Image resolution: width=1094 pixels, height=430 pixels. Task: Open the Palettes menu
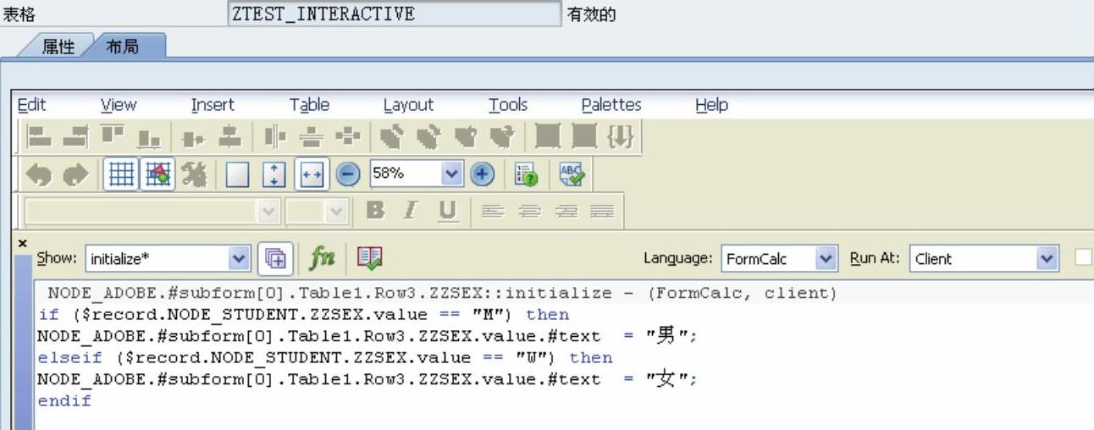click(611, 105)
